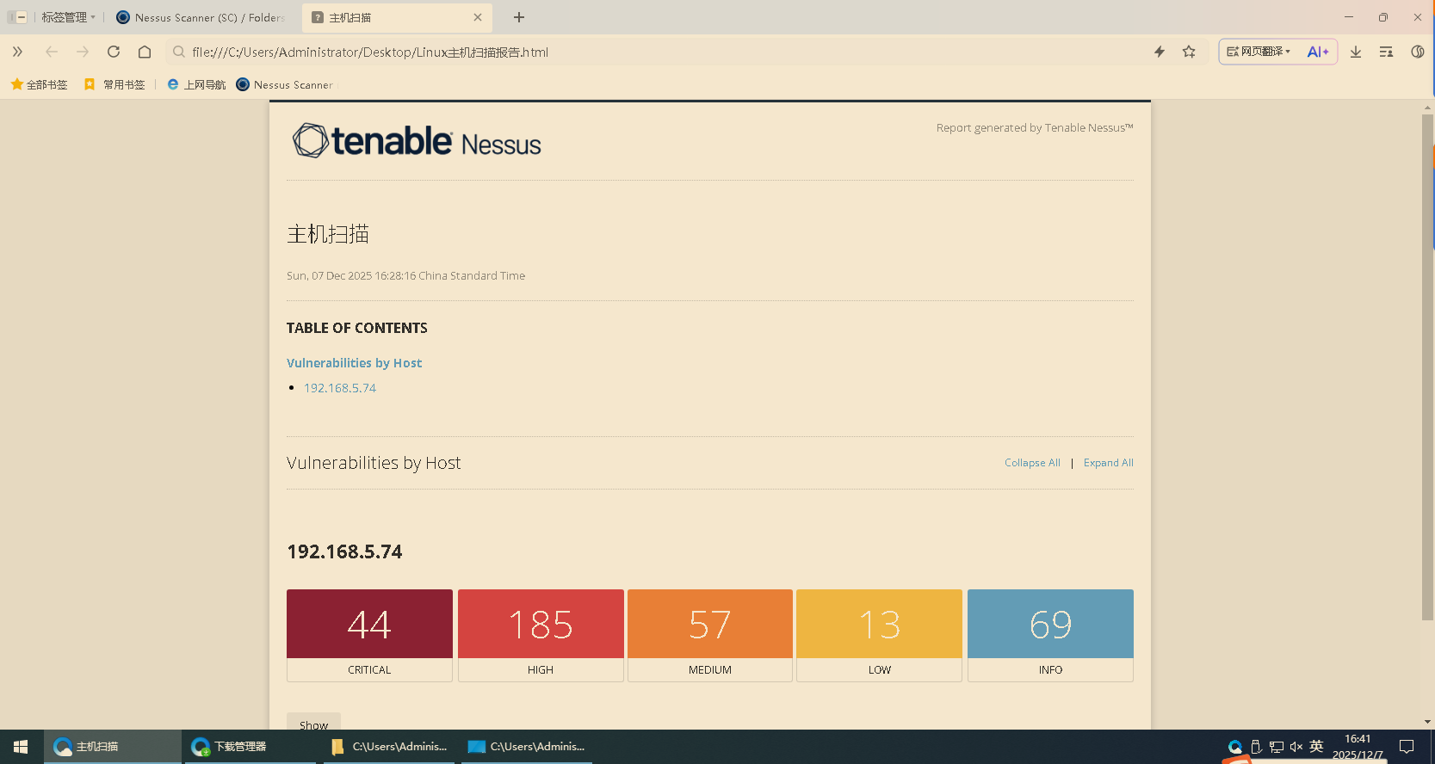Click the Vulnerabilities by Host contents link
Viewport: 1435px width, 764px height.
[354, 363]
